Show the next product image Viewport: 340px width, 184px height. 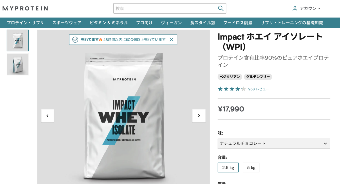199,116
